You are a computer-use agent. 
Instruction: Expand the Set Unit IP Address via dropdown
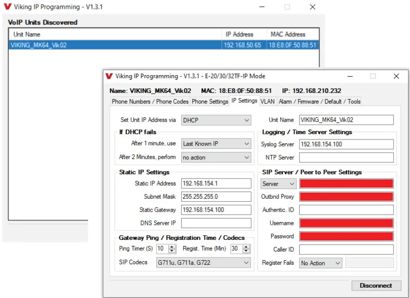[216, 120]
